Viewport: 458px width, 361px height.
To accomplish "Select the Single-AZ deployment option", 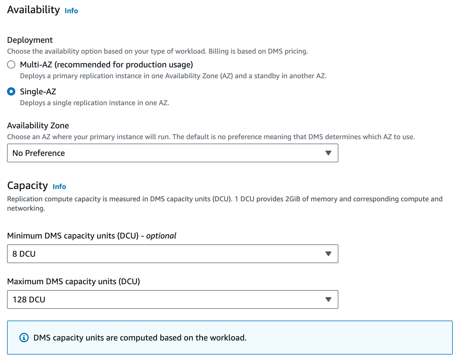I will point(11,91).
